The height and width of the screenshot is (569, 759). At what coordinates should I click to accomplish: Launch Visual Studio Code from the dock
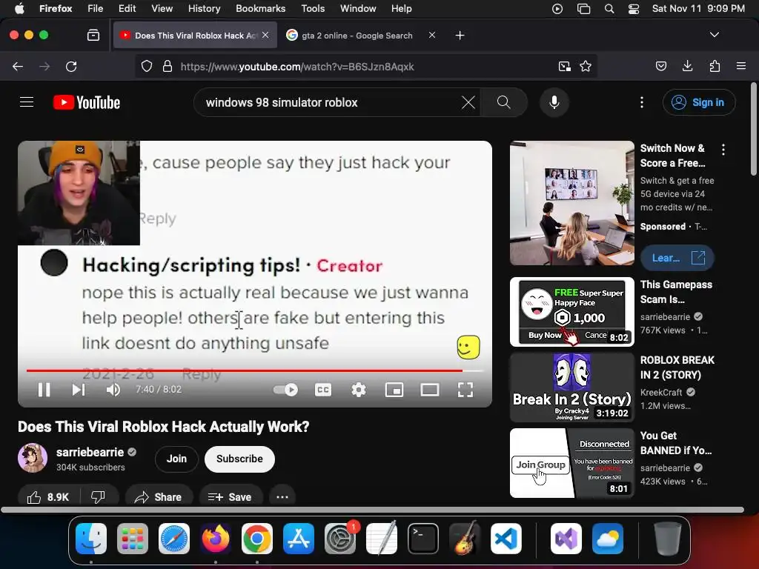(x=506, y=539)
